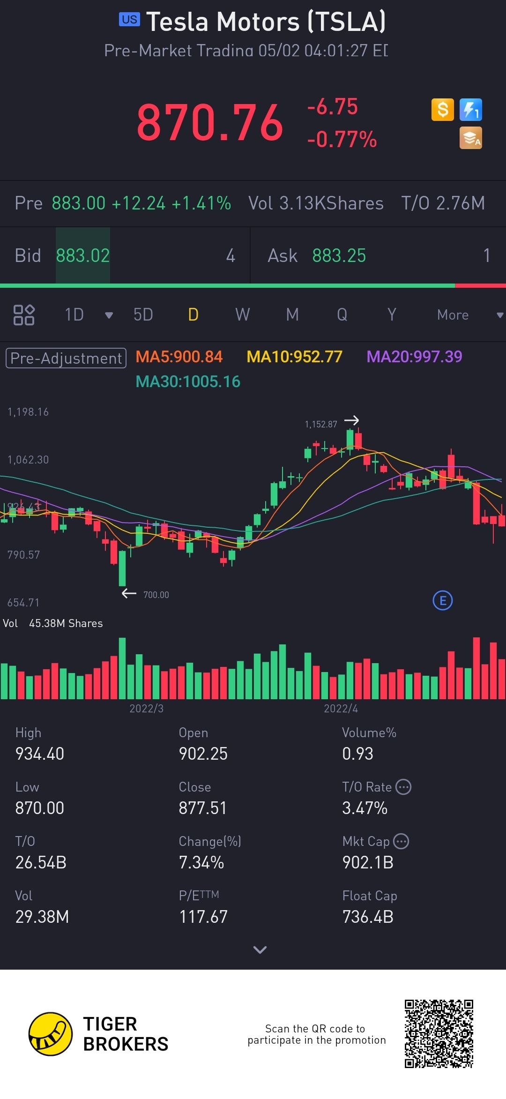Tap the P/E TTM 117.67 stat
Image resolution: width=506 pixels, height=1099 pixels.
tap(203, 906)
